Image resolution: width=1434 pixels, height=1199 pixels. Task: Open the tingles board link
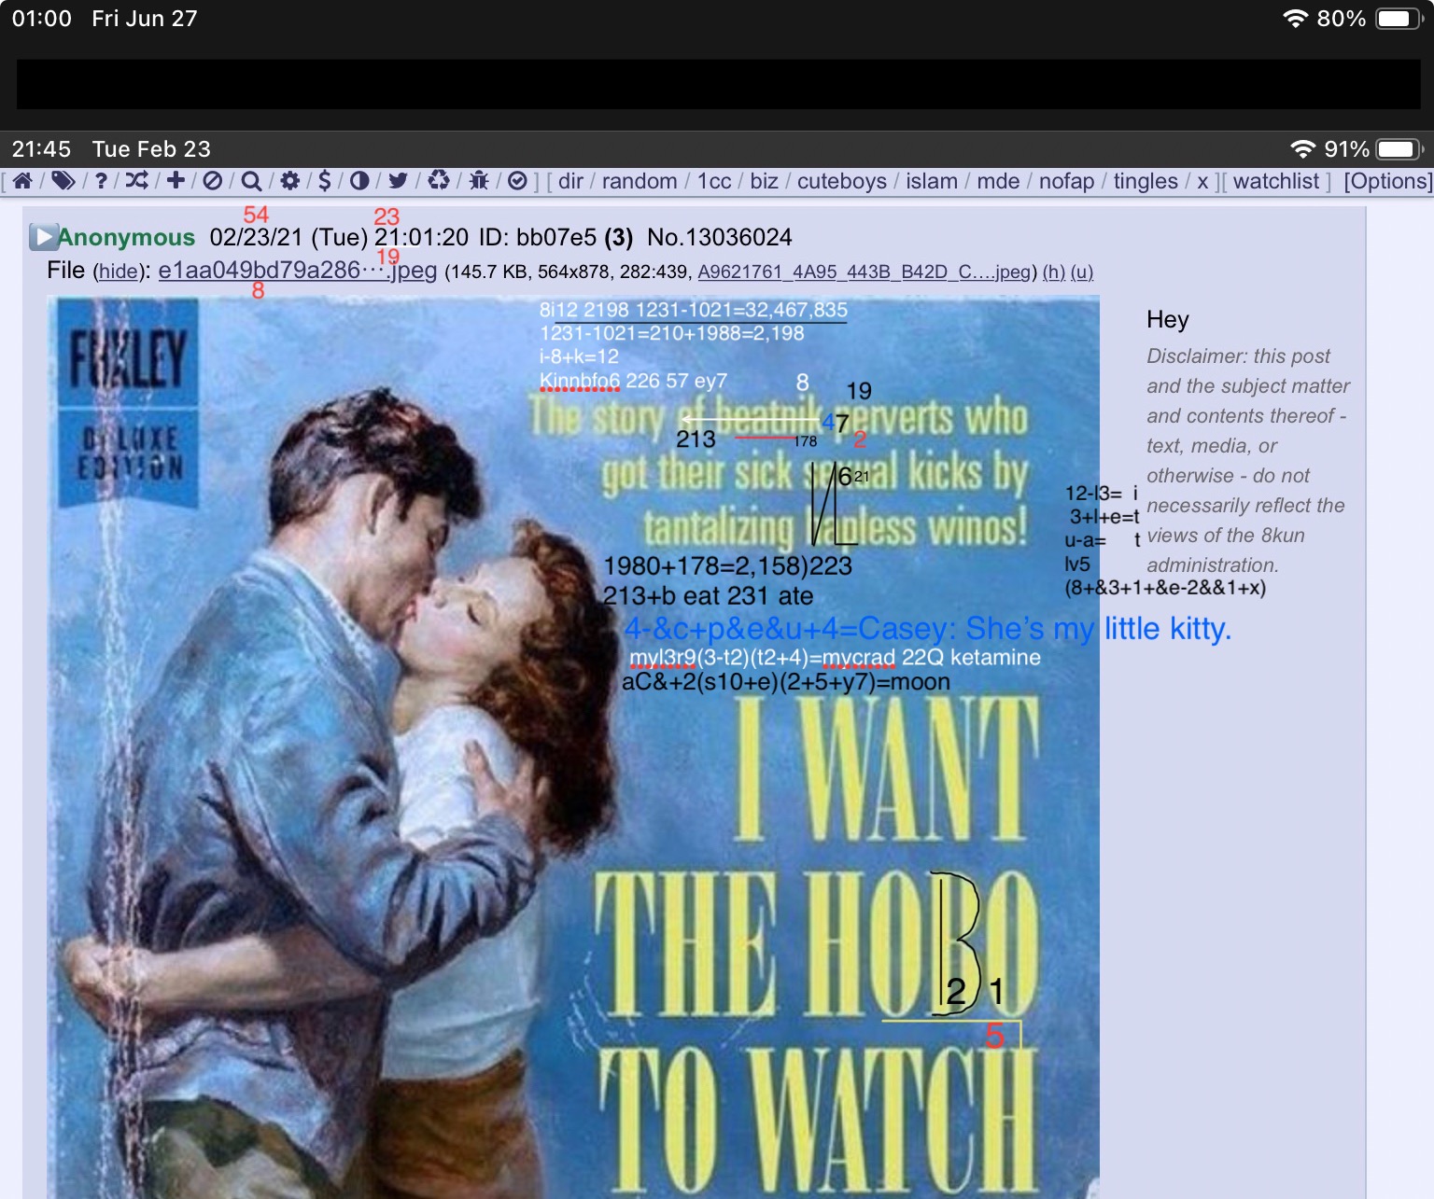pos(1146,181)
